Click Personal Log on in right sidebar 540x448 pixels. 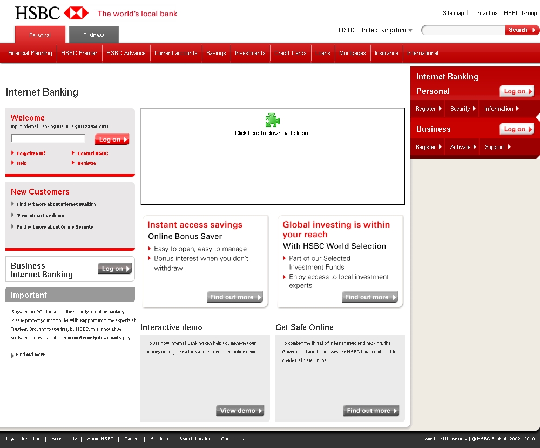pyautogui.click(x=517, y=91)
